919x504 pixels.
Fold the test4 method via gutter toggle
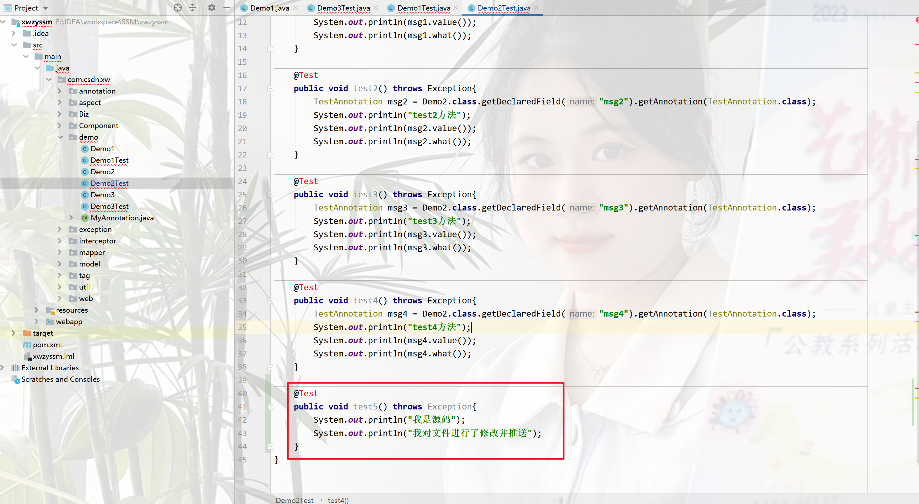270,300
